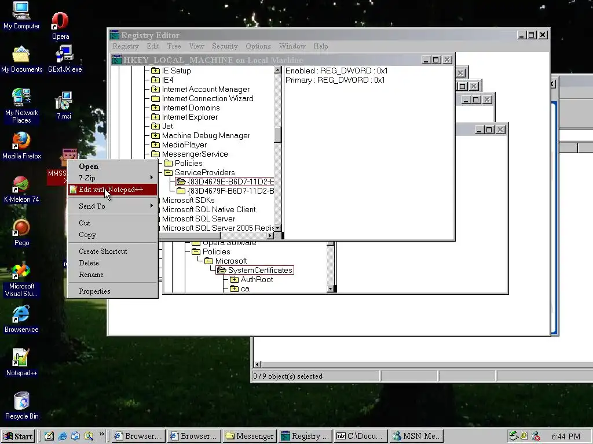This screenshot has height=444, width=593.
Task: Expand the MediaPlayer key
Action: 155,145
